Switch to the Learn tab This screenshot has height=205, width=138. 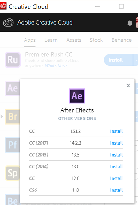[x=51, y=40]
